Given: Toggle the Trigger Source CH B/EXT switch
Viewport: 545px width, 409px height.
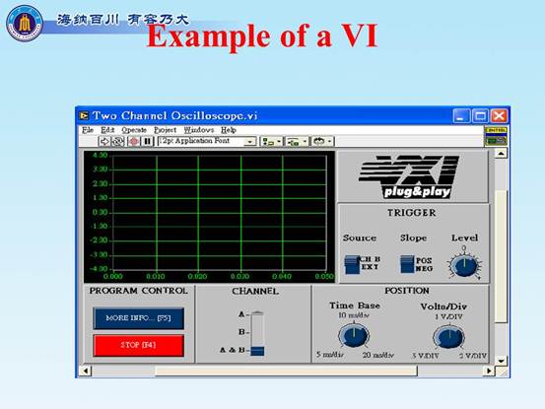Looking at the screenshot, I should click(x=352, y=265).
